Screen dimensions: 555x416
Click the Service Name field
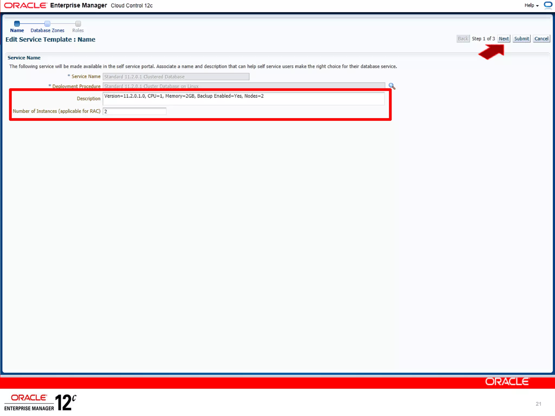pyautogui.click(x=176, y=77)
